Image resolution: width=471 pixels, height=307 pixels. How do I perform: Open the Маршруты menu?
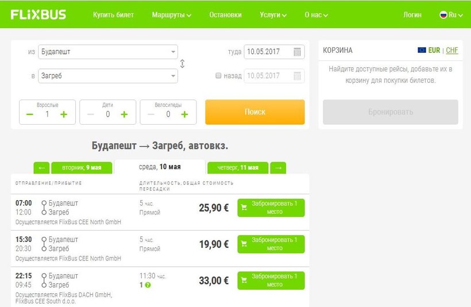[171, 15]
